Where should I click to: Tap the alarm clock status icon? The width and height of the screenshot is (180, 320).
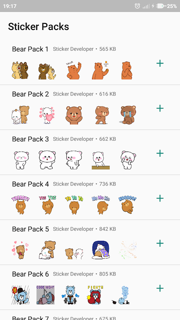(137, 6)
